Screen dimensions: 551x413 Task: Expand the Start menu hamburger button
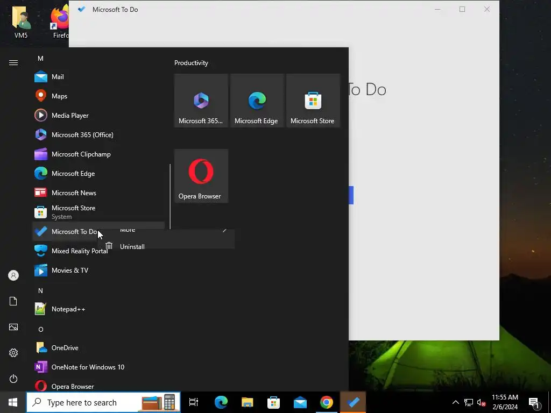point(13,62)
